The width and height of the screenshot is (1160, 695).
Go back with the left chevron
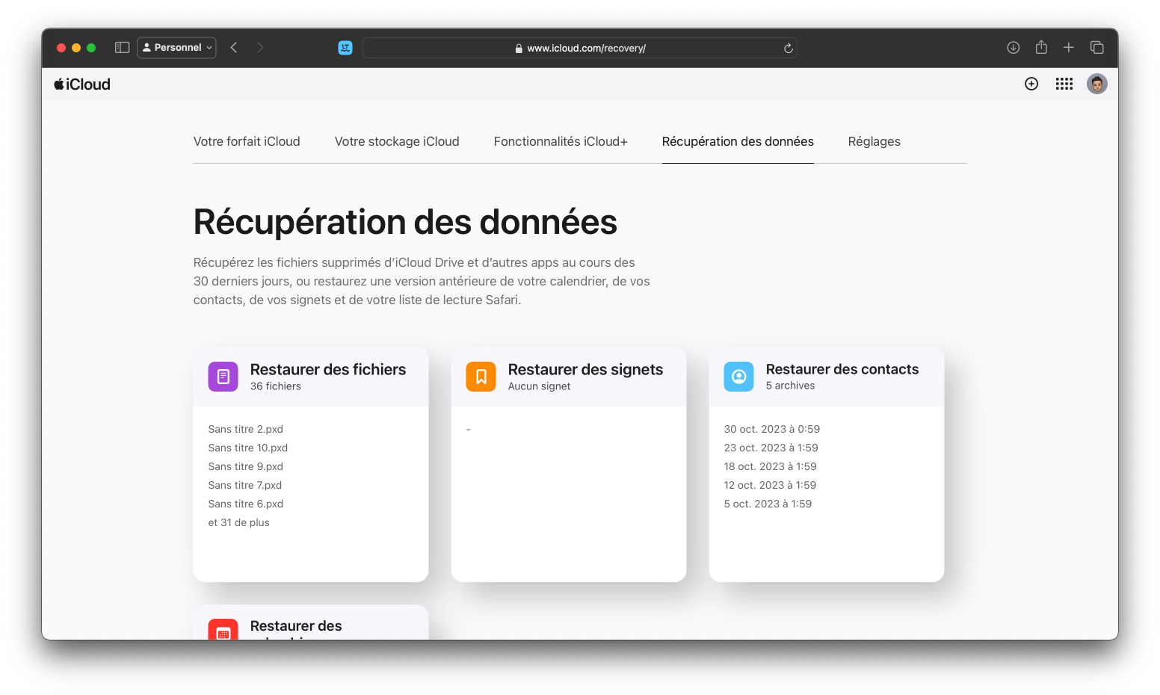pos(234,48)
